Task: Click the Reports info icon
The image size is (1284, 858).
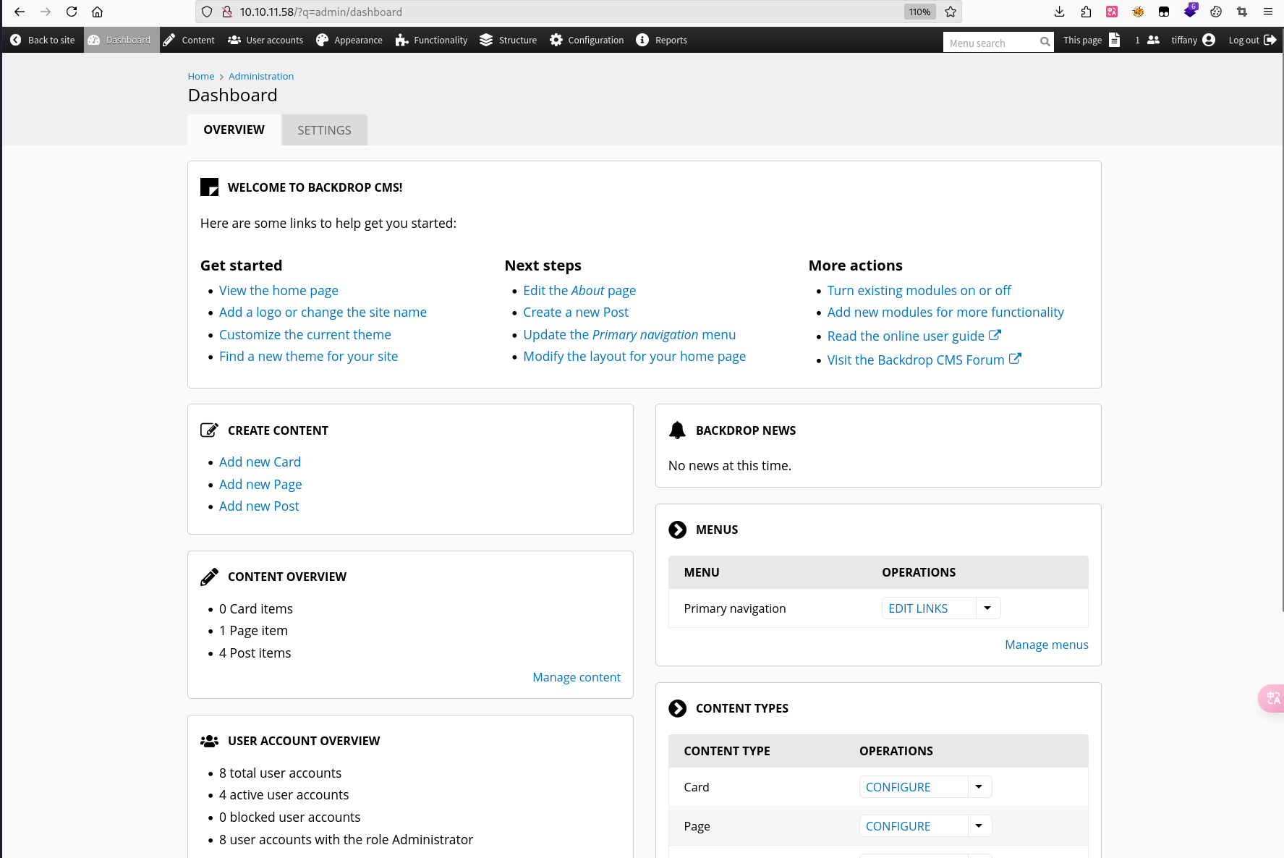Action: coord(642,40)
